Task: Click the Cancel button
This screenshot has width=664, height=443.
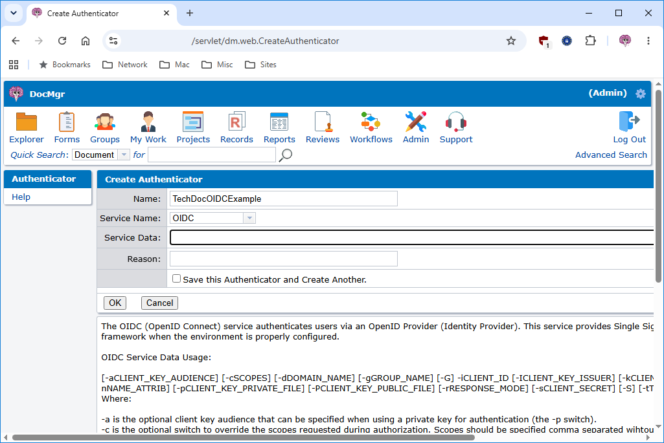Action: point(159,303)
